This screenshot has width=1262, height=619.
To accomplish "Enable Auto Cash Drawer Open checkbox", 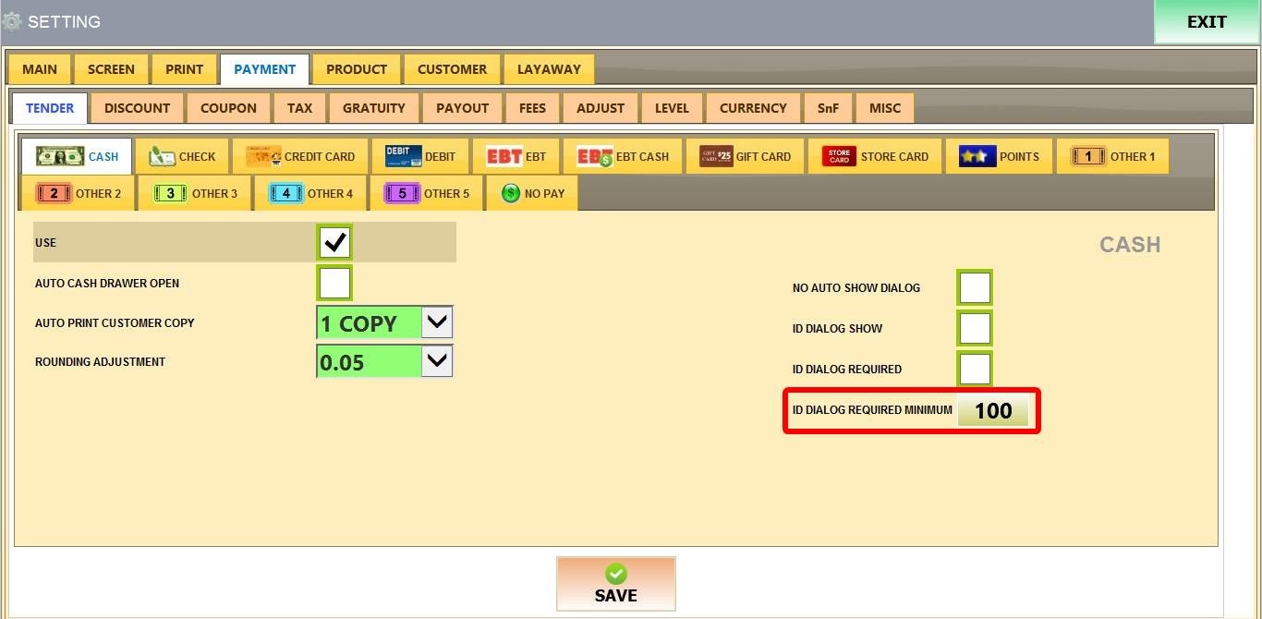I will [334, 283].
